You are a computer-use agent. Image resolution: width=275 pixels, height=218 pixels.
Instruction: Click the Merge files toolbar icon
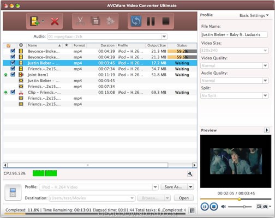pos(95,21)
